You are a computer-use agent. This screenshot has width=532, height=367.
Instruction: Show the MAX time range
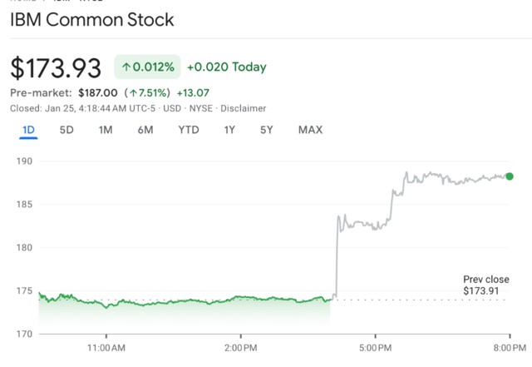pos(310,130)
